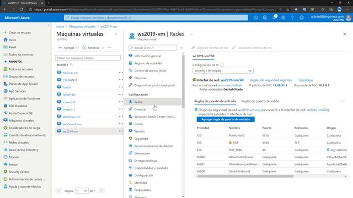Open Información general menu item
The width and height of the screenshot is (353, 198).
click(x=147, y=56)
